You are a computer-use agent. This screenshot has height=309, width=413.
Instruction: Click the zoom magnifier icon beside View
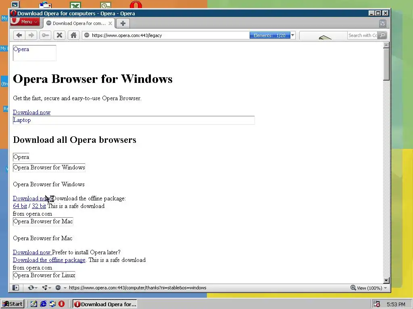tap(353, 288)
